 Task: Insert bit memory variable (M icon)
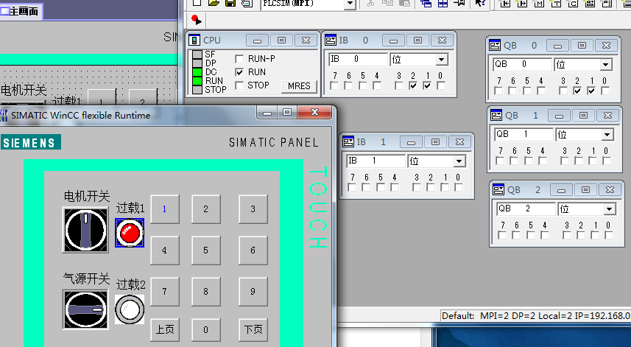click(x=539, y=4)
